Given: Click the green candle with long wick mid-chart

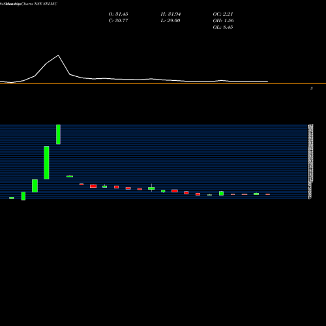Looking at the screenshot, I should point(151,188).
